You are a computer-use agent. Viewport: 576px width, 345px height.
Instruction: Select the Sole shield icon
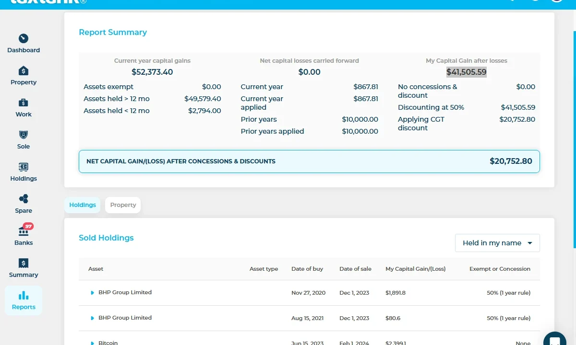point(24,135)
